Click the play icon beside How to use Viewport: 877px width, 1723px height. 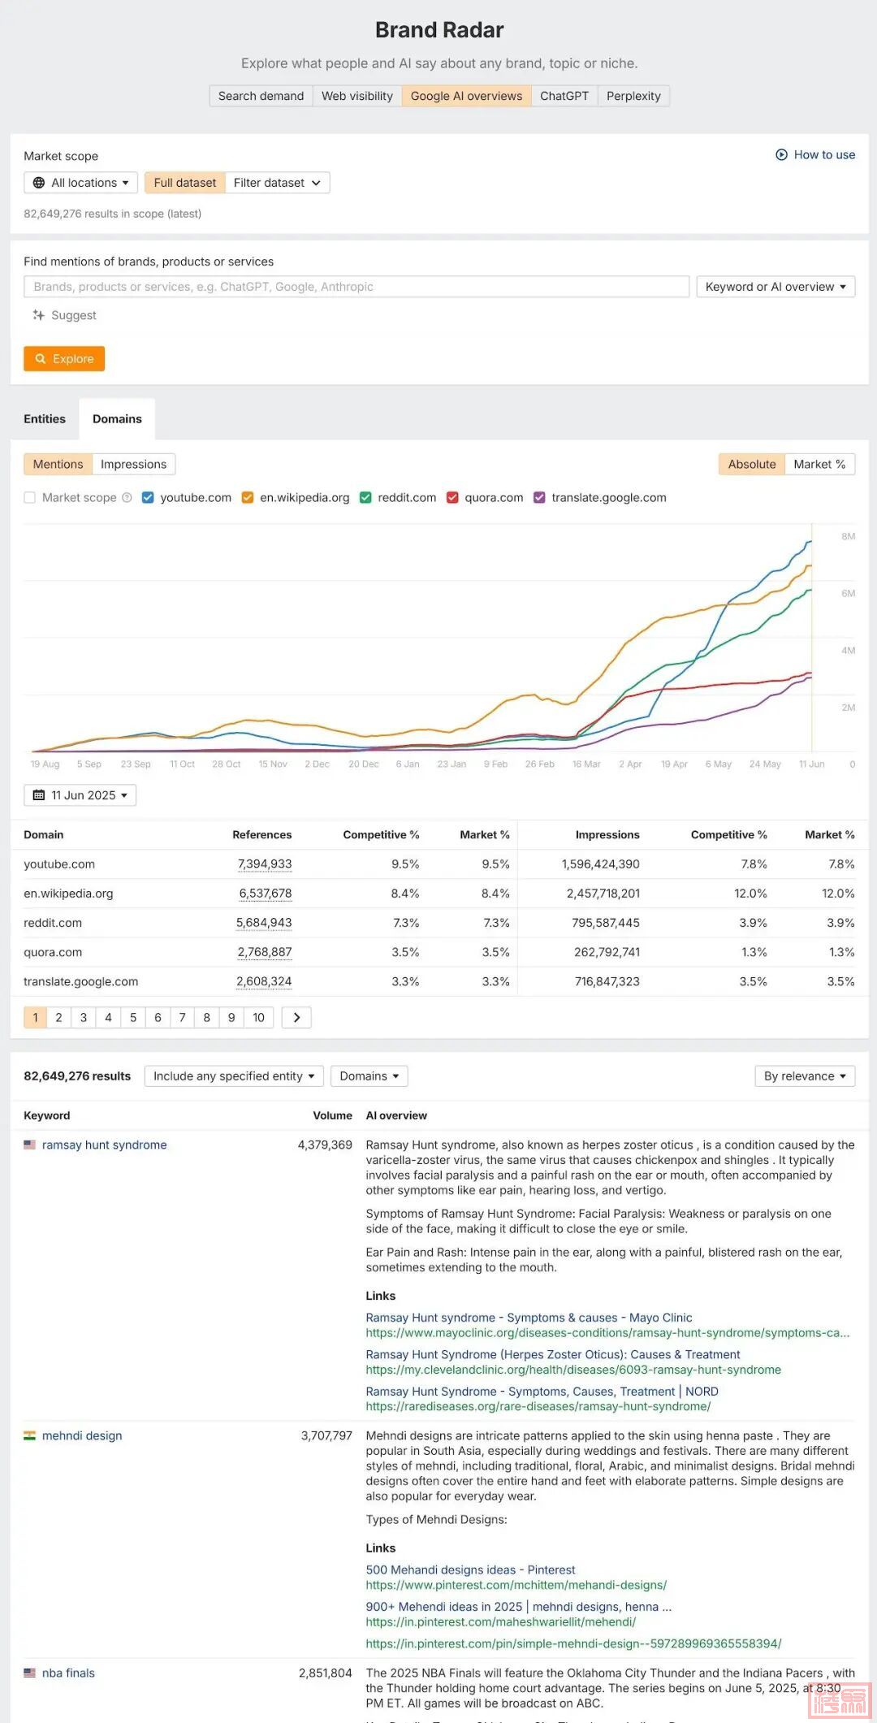pyautogui.click(x=781, y=154)
